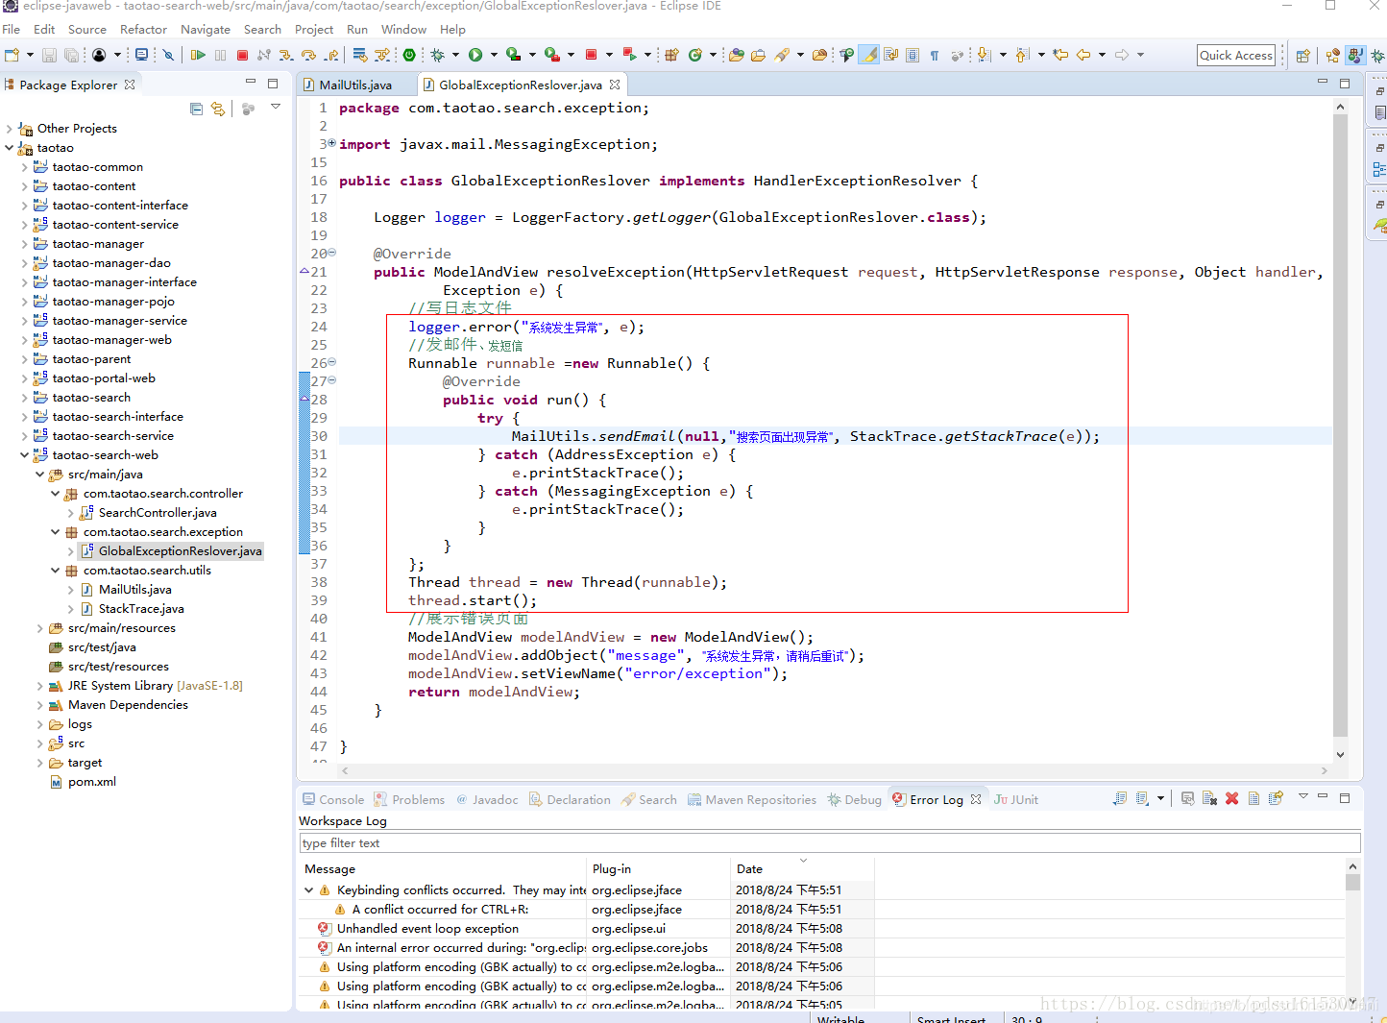Click the Step Return toolbar icon

pos(331,55)
